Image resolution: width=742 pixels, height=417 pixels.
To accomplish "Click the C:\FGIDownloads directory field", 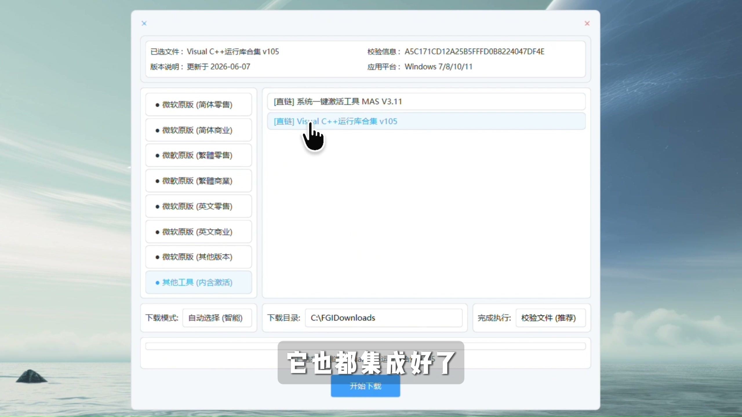I will click(x=384, y=318).
